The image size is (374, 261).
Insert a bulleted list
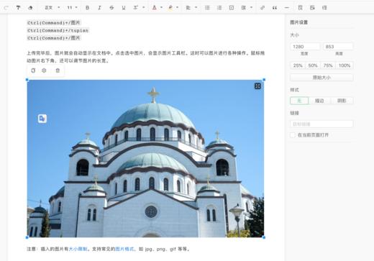(207, 8)
